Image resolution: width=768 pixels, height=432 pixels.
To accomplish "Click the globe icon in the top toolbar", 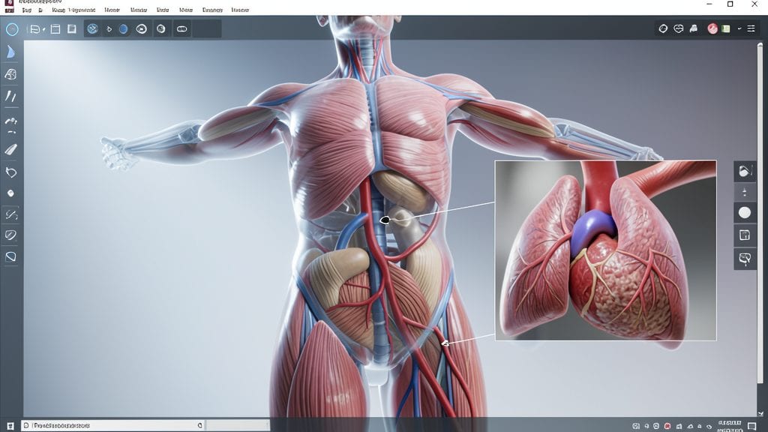I will tap(161, 29).
